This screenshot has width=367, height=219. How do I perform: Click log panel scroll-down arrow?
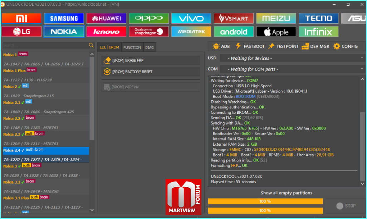pyautogui.click(x=363, y=184)
